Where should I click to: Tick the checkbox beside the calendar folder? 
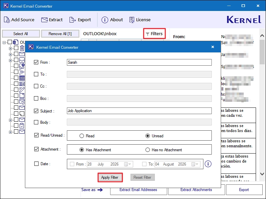click(x=16, y=78)
